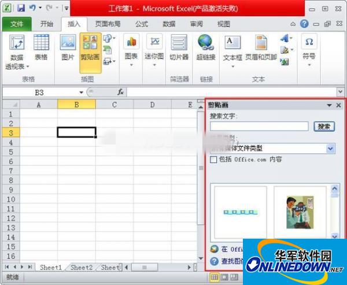Open the media file types dropdown
Image resolution: width=347 pixels, height=285 pixels.
click(330, 149)
